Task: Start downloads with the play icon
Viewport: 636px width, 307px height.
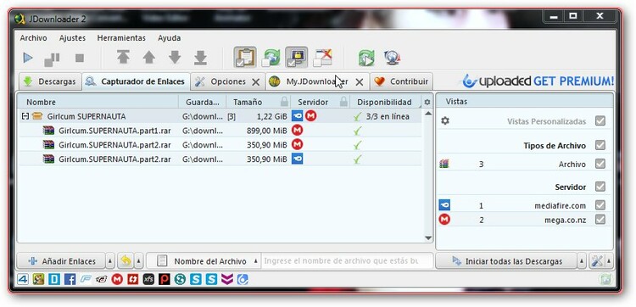Action: [28, 58]
